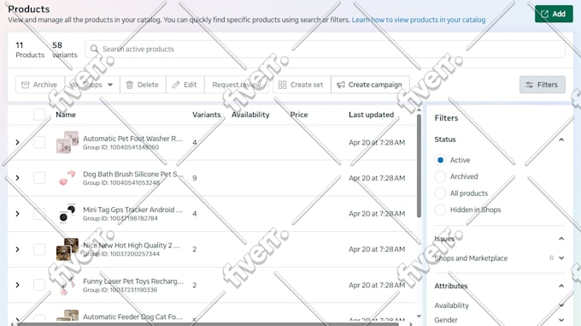This screenshot has width=581, height=326.
Task: Open the Shops dropdown
Action: 92,85
